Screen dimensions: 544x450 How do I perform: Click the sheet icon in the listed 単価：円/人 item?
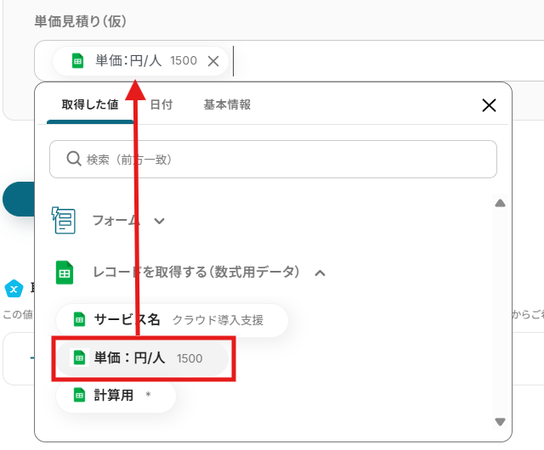pos(79,358)
